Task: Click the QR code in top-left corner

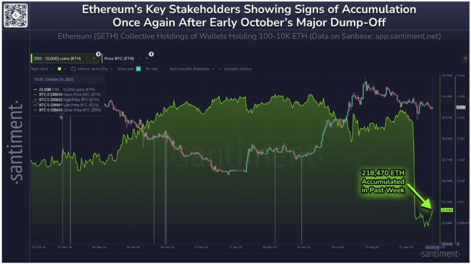Action: click(14, 14)
